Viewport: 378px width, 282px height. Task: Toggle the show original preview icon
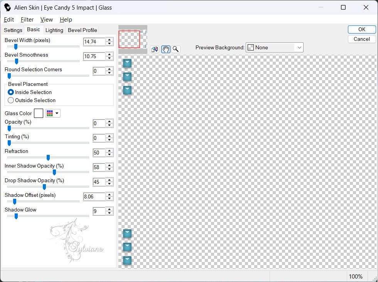155,49
